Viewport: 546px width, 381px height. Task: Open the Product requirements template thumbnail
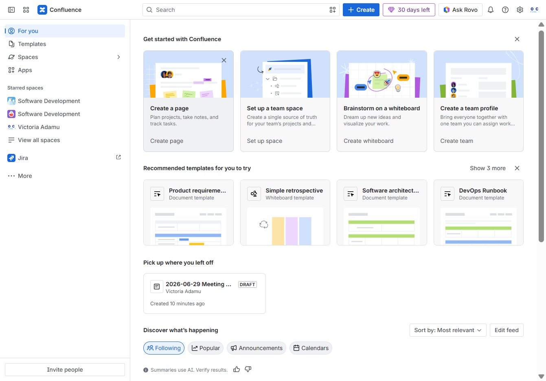(x=188, y=226)
